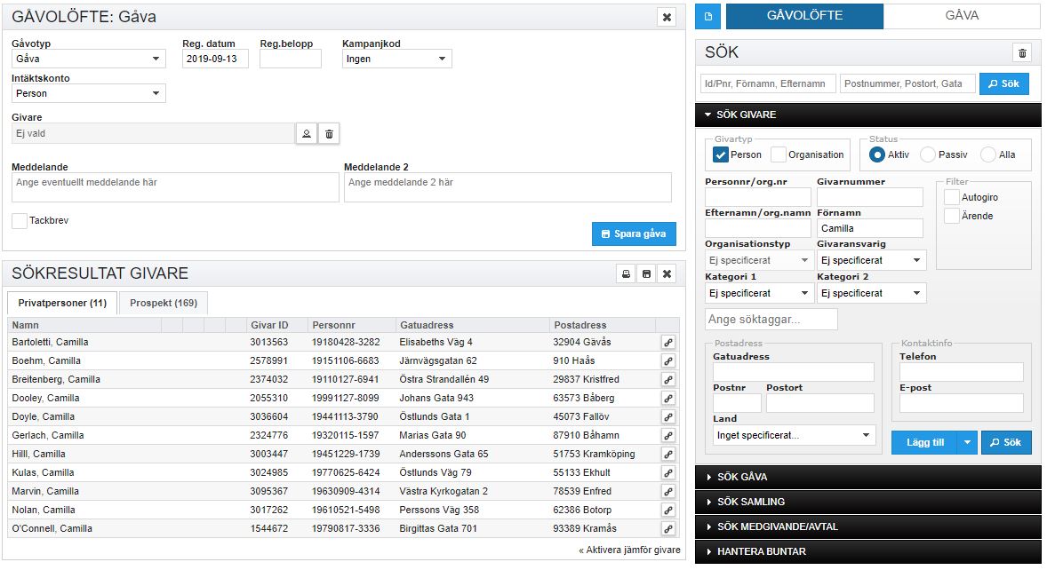Link icon on the Kulas, Camilla row

pyautogui.click(x=667, y=473)
